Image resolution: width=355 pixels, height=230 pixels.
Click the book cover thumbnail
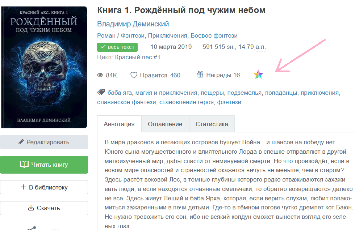point(44,67)
